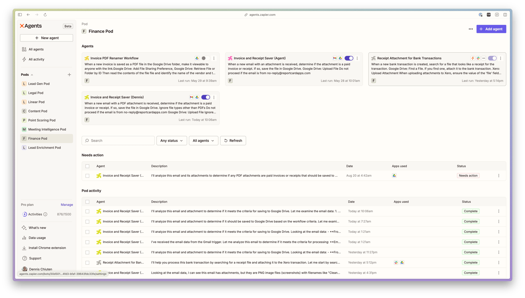
Task: Click the Pod breadcrumb link above Finance Pod
Action: [x=85, y=24]
